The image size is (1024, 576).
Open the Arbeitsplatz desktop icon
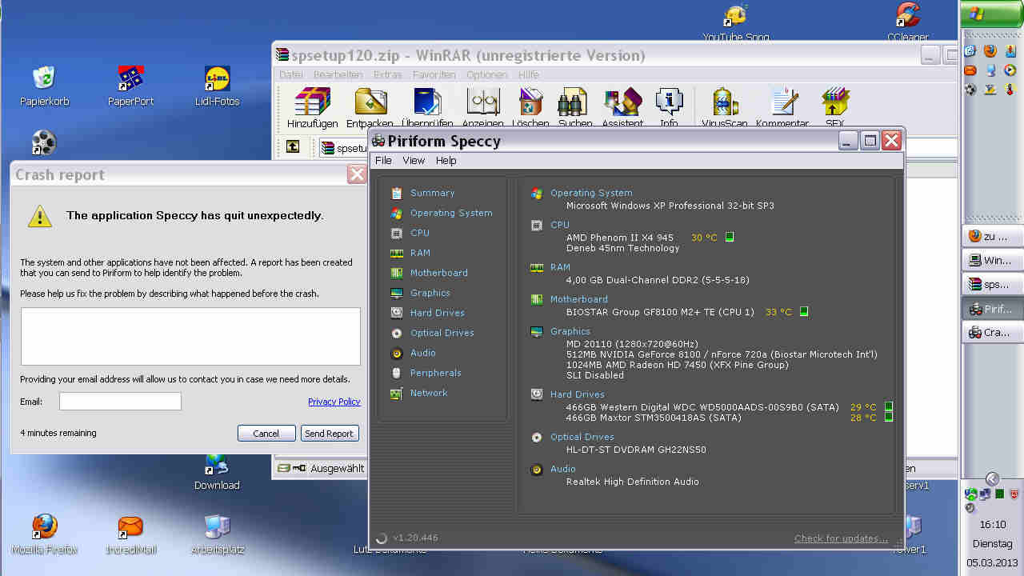(x=218, y=534)
